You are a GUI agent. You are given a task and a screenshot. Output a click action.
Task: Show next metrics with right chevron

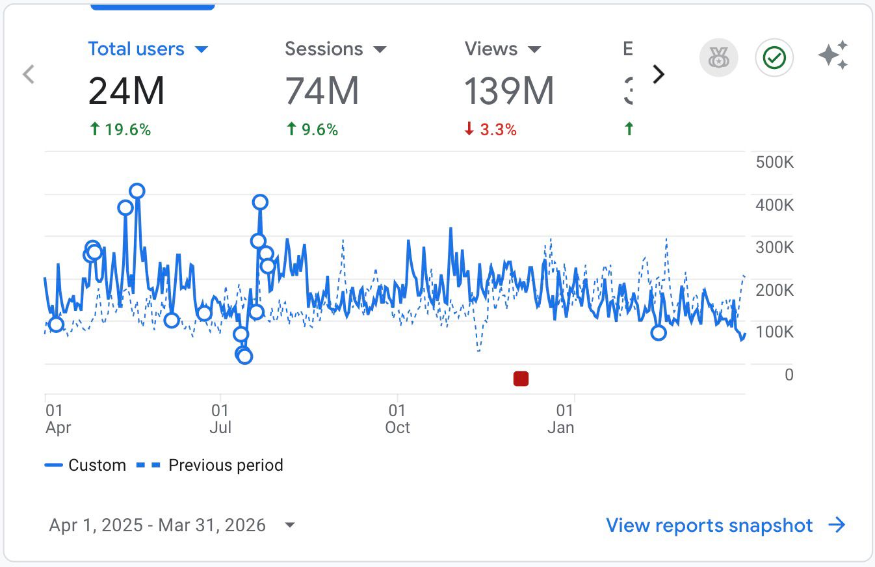(x=659, y=75)
